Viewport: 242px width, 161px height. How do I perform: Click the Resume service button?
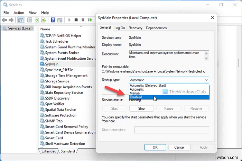(x=196, y=108)
